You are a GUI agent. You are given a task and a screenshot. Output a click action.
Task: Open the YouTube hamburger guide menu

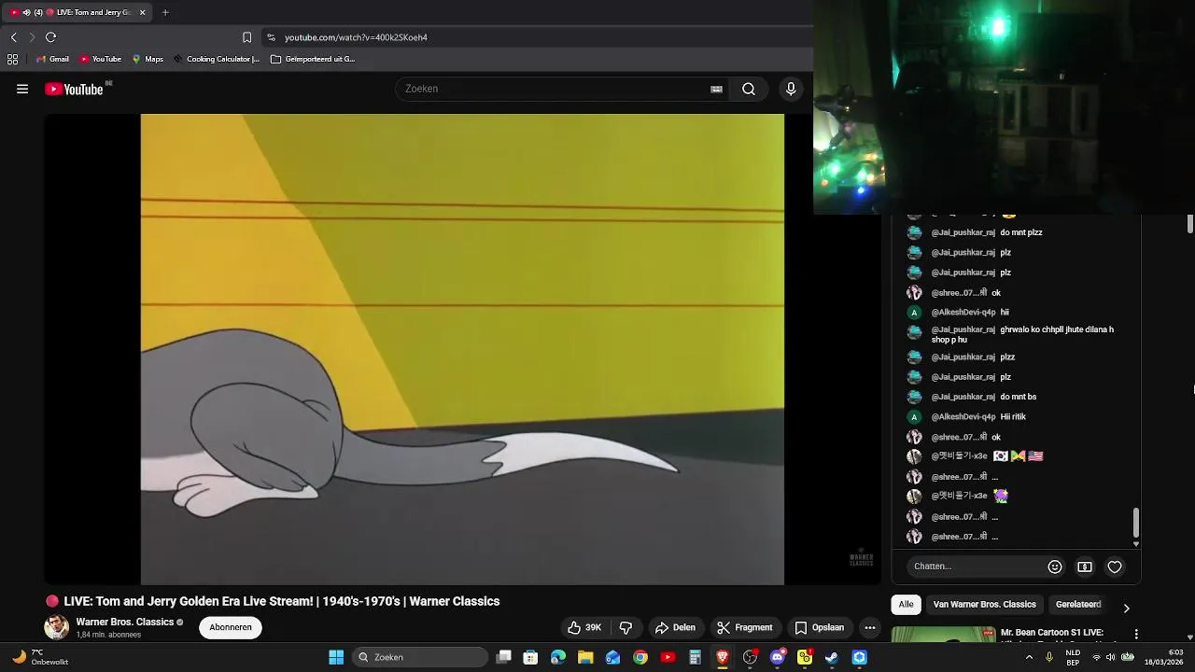coord(22,89)
